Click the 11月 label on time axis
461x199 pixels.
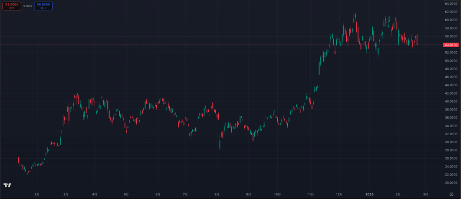(x=311, y=194)
